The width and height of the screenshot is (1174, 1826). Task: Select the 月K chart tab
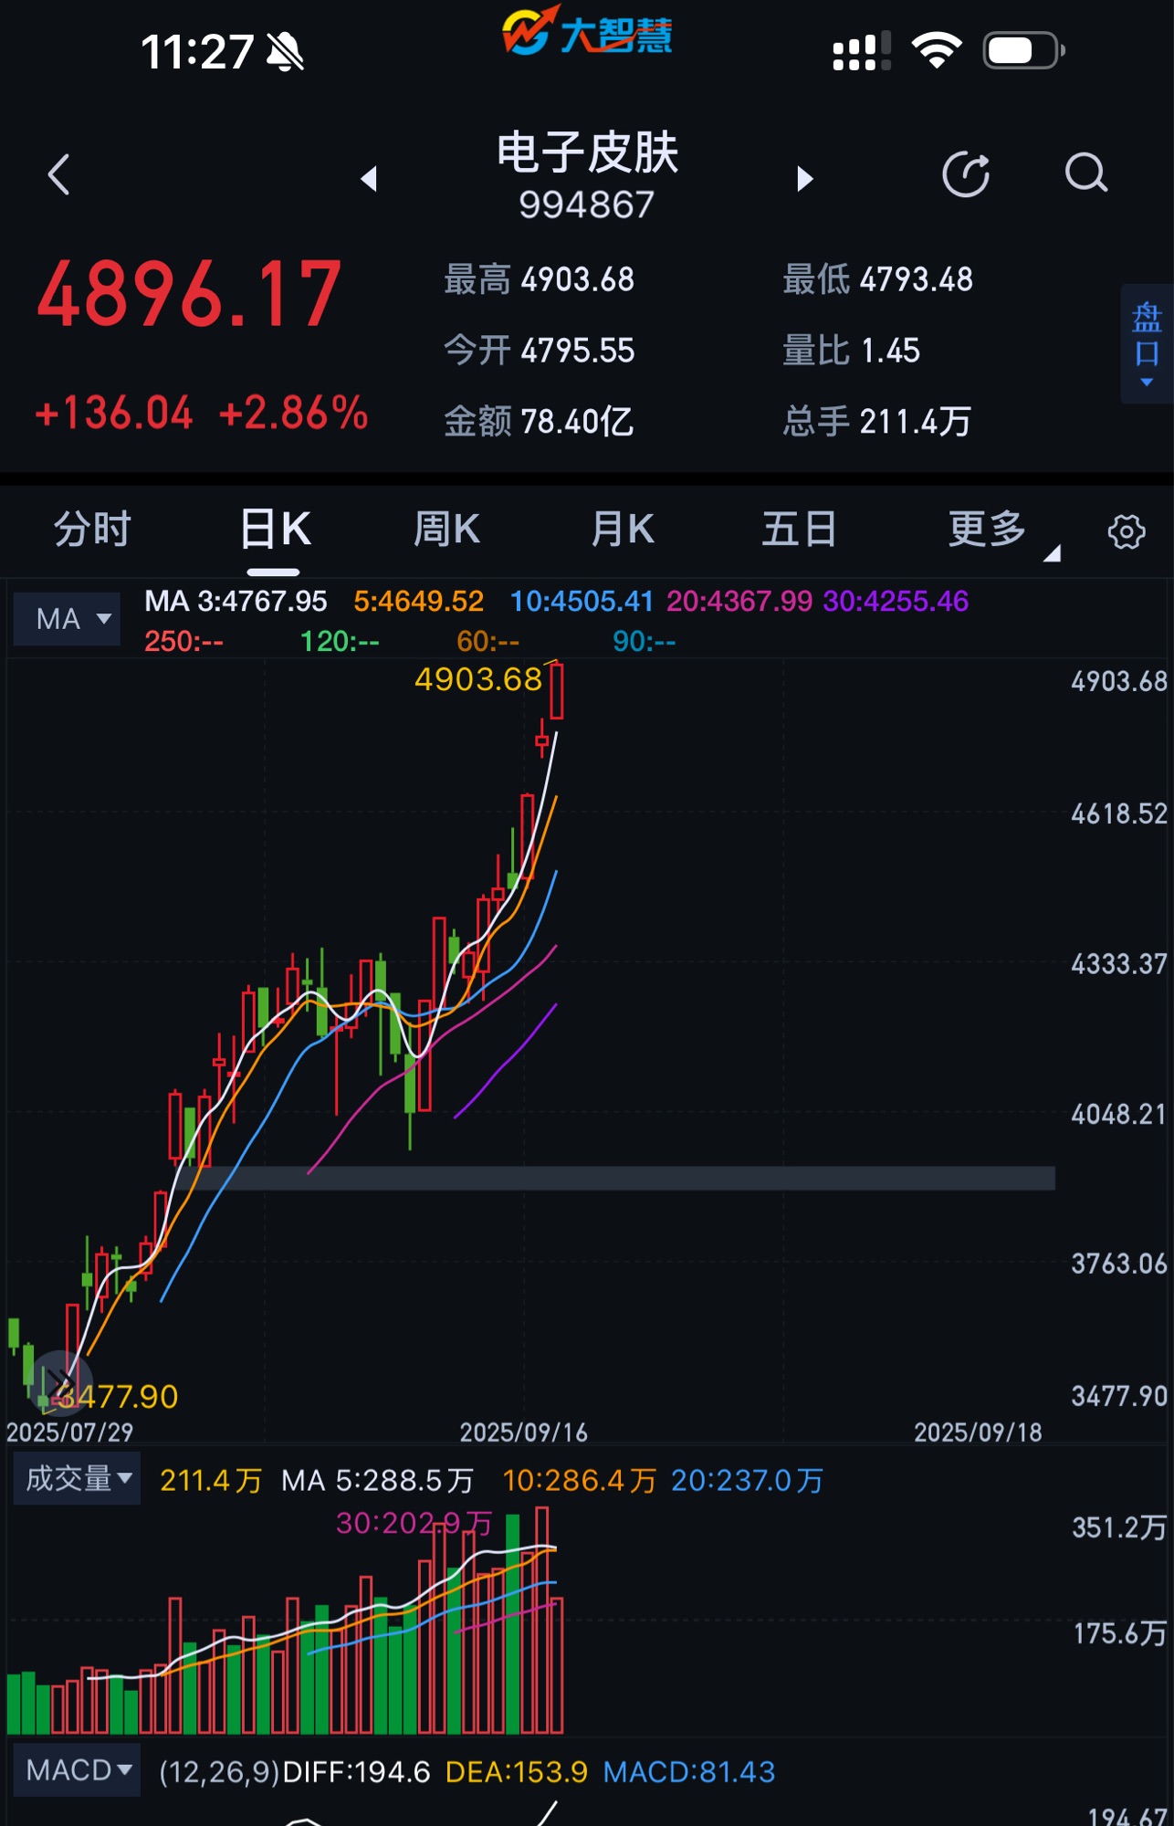623,530
